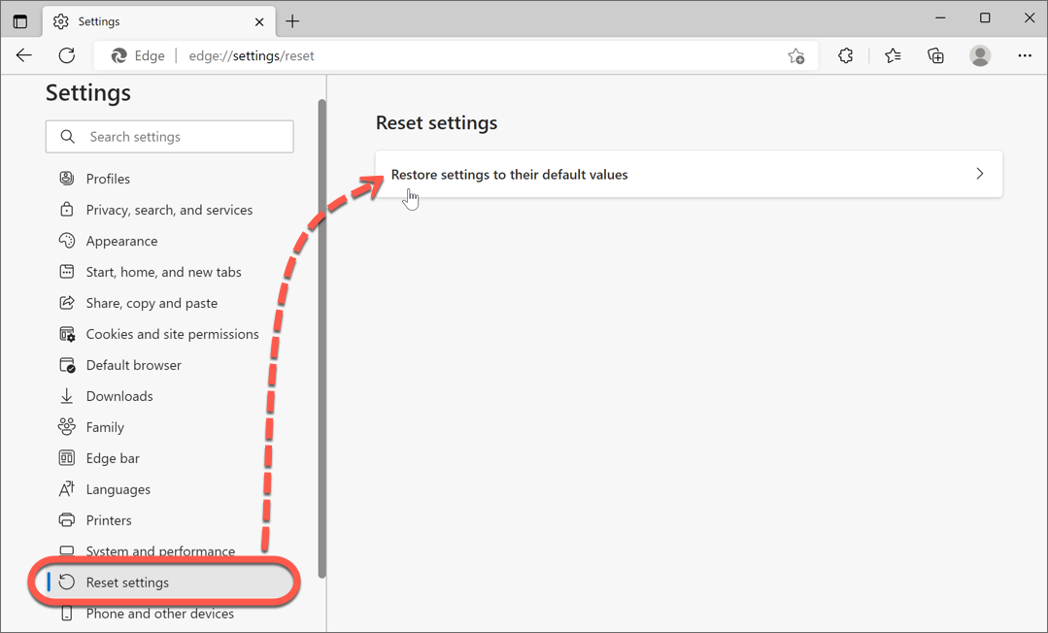The height and width of the screenshot is (633, 1048).
Task: Open the tab actions menu icon
Action: pos(20,20)
